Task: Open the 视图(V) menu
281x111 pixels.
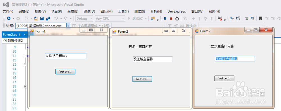Action: 40,11
